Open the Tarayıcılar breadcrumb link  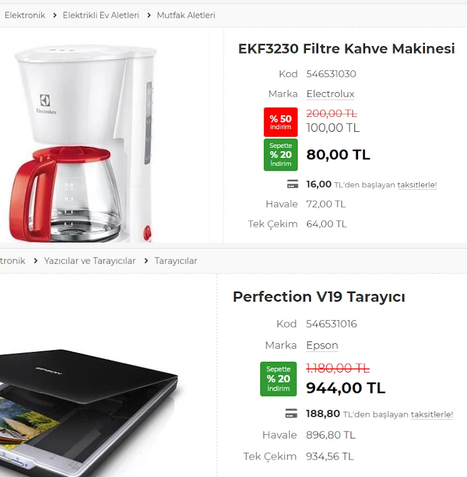point(176,261)
